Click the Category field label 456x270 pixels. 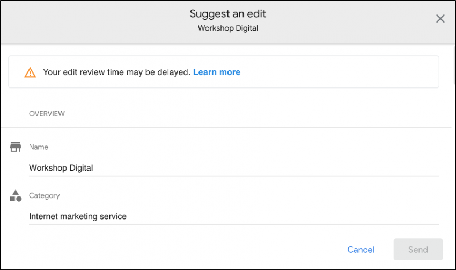[44, 195]
